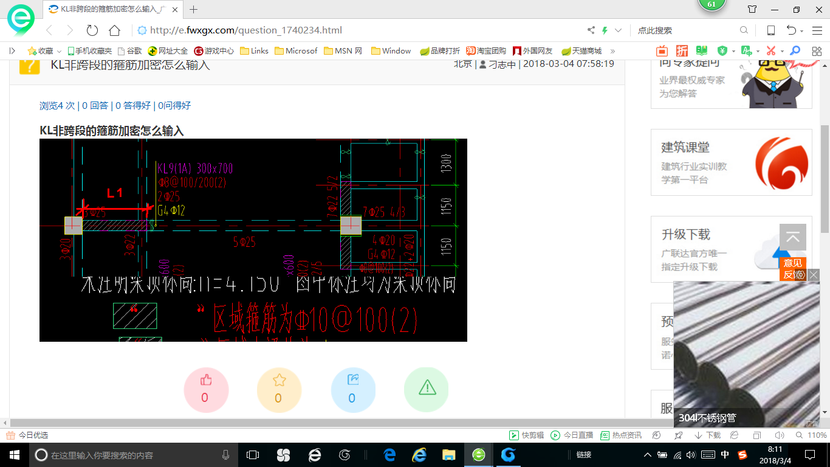Toggle the bookmarks sidebar arrow

pos(12,51)
